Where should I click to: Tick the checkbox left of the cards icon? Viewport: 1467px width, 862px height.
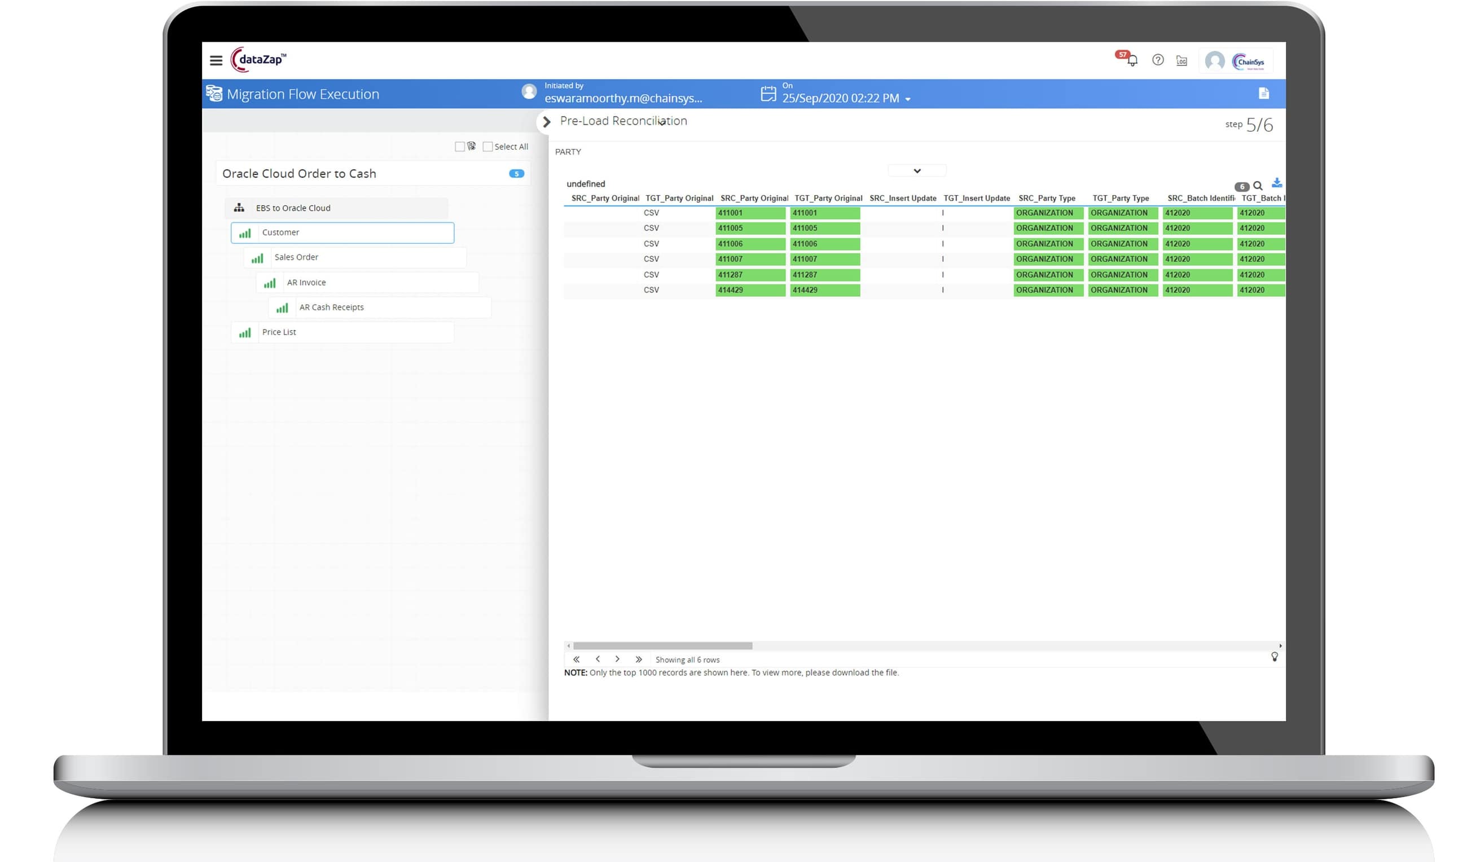(459, 146)
